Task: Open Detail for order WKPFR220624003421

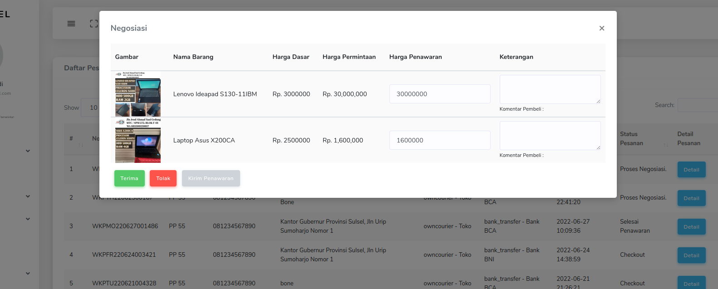Action: pos(691,255)
